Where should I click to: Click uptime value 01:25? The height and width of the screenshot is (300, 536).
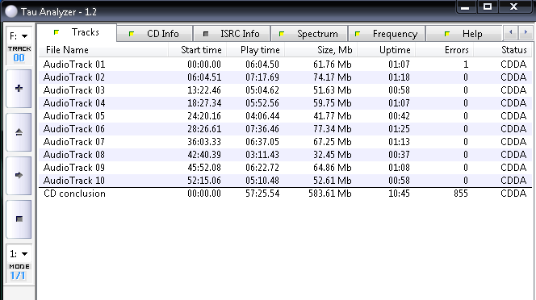click(399, 129)
